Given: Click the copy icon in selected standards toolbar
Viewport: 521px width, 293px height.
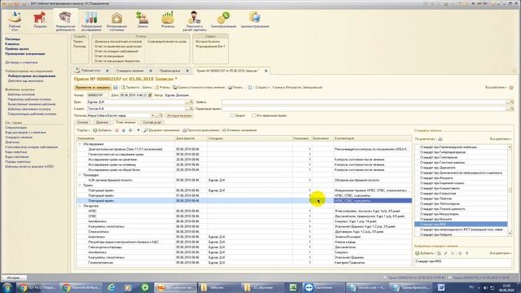Looking at the screenshot, I should [439, 253].
